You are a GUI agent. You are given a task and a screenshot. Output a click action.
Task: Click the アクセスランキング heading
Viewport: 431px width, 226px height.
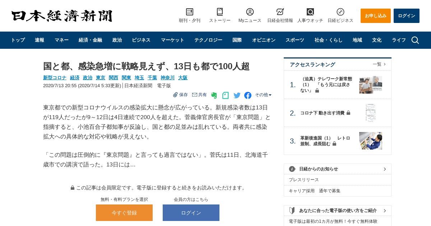312,65
